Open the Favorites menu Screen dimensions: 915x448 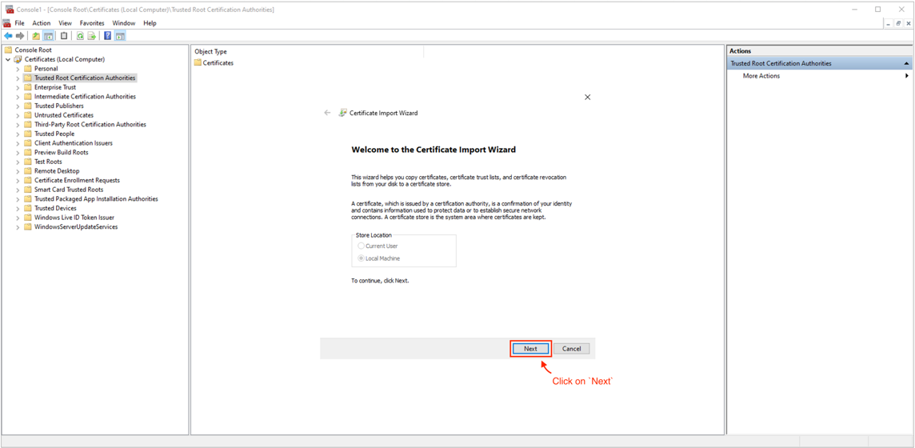[x=92, y=23]
